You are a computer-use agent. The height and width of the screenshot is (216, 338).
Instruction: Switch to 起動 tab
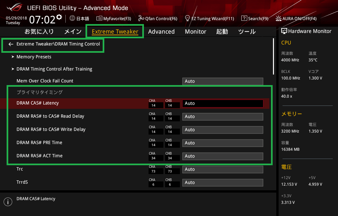pyautogui.click(x=222, y=31)
